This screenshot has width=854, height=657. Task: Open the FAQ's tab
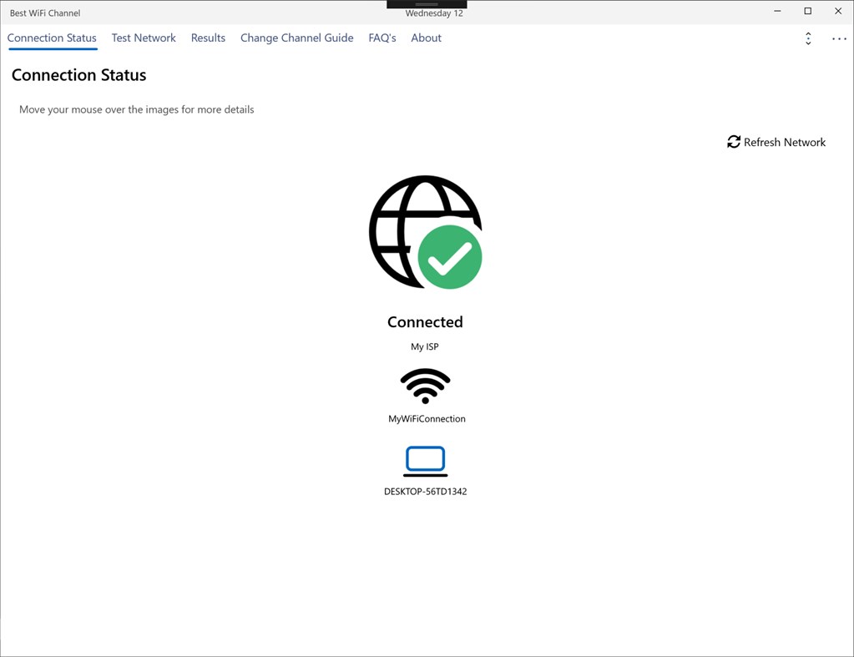click(x=382, y=38)
